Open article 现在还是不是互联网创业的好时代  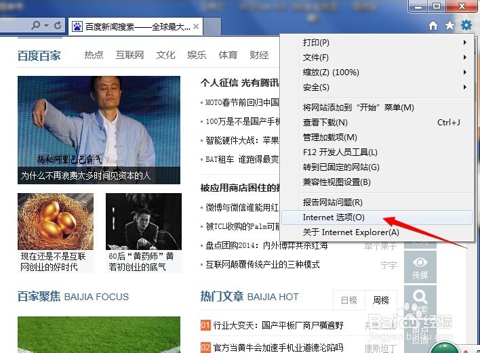coord(53,262)
